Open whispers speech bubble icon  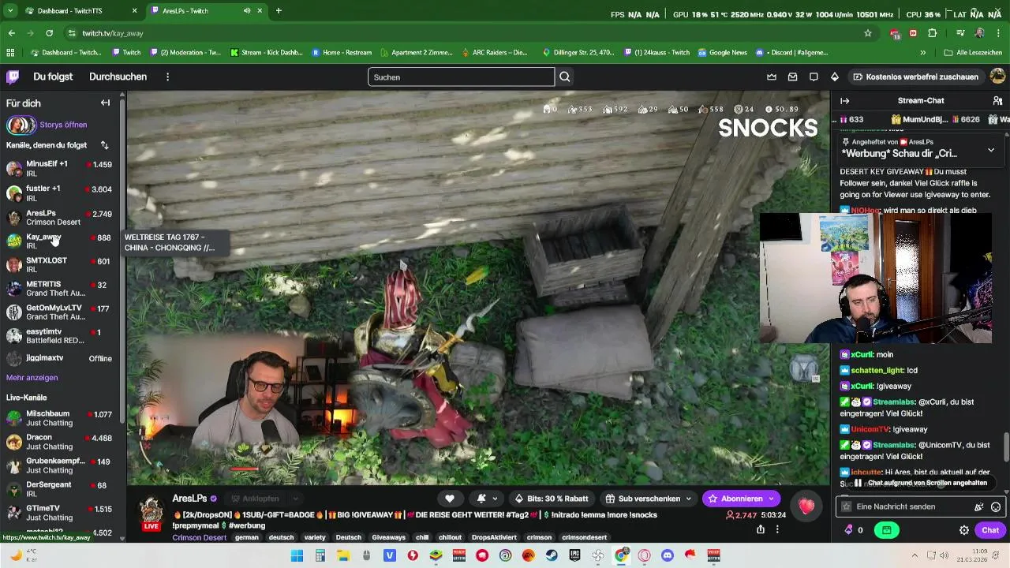coord(814,77)
